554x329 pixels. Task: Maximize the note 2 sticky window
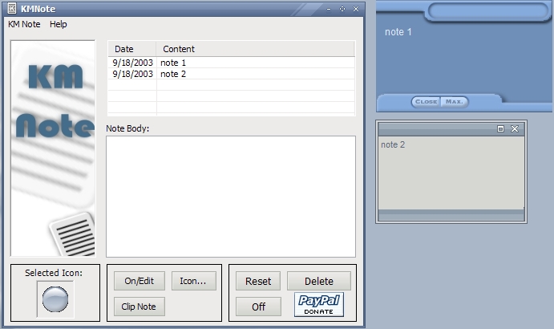pyautogui.click(x=500, y=128)
